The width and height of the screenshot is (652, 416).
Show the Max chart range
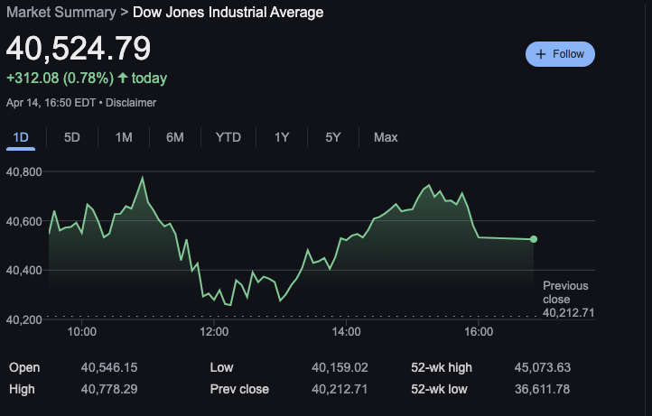point(386,137)
